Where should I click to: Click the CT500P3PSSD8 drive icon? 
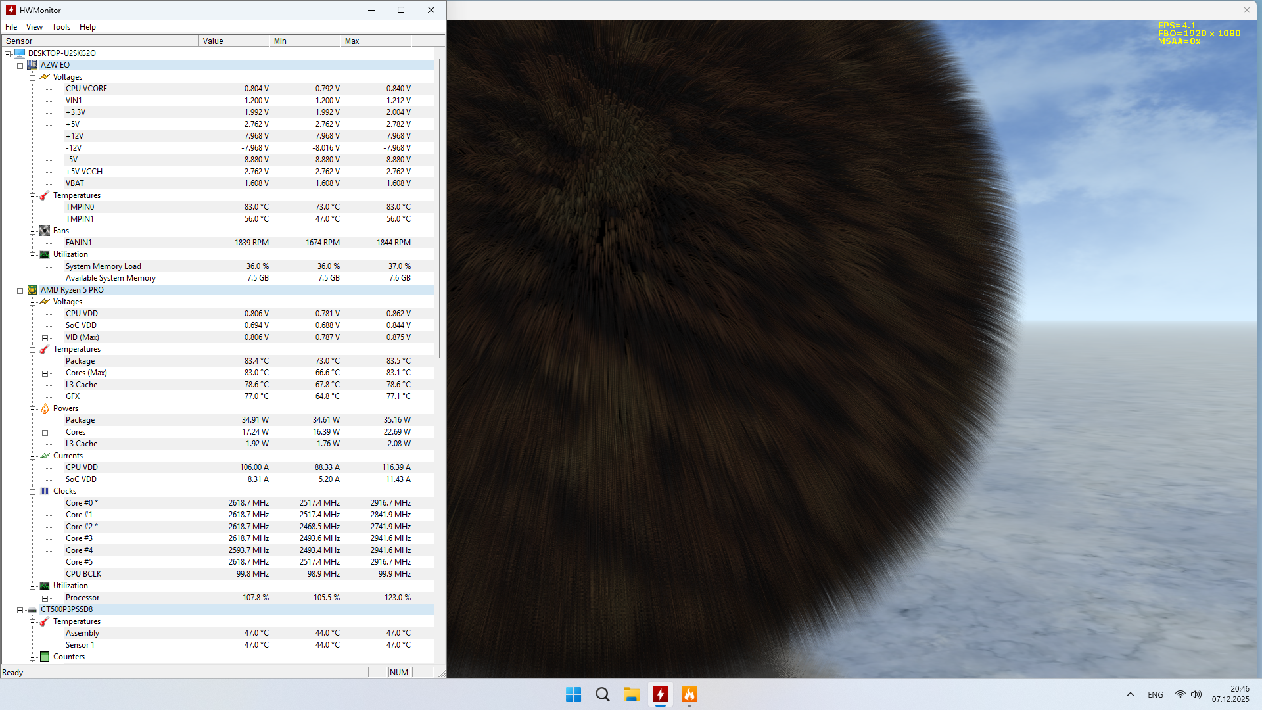click(x=32, y=609)
